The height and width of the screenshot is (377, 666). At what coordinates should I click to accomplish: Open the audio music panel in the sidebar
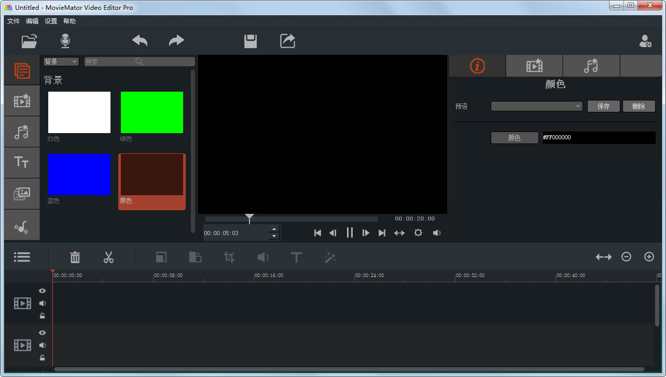pyautogui.click(x=22, y=132)
